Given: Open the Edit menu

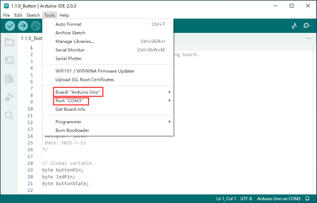Looking at the screenshot, I should (18, 15).
